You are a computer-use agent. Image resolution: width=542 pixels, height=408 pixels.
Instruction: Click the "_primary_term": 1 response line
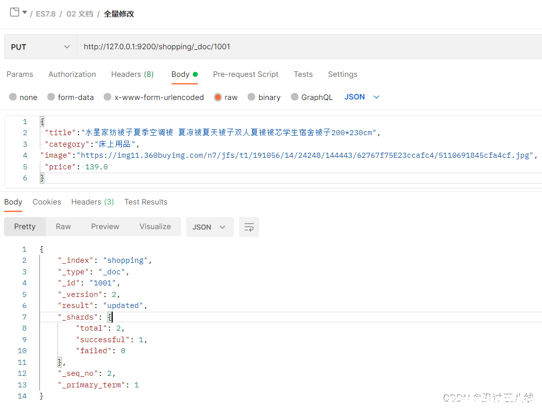[x=98, y=385]
